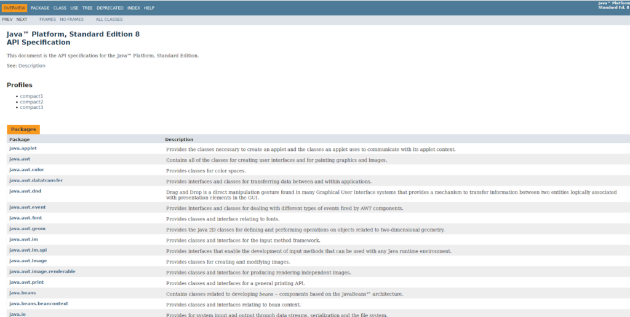Open the java.awt package
This screenshot has height=317, width=630.
tap(20, 159)
